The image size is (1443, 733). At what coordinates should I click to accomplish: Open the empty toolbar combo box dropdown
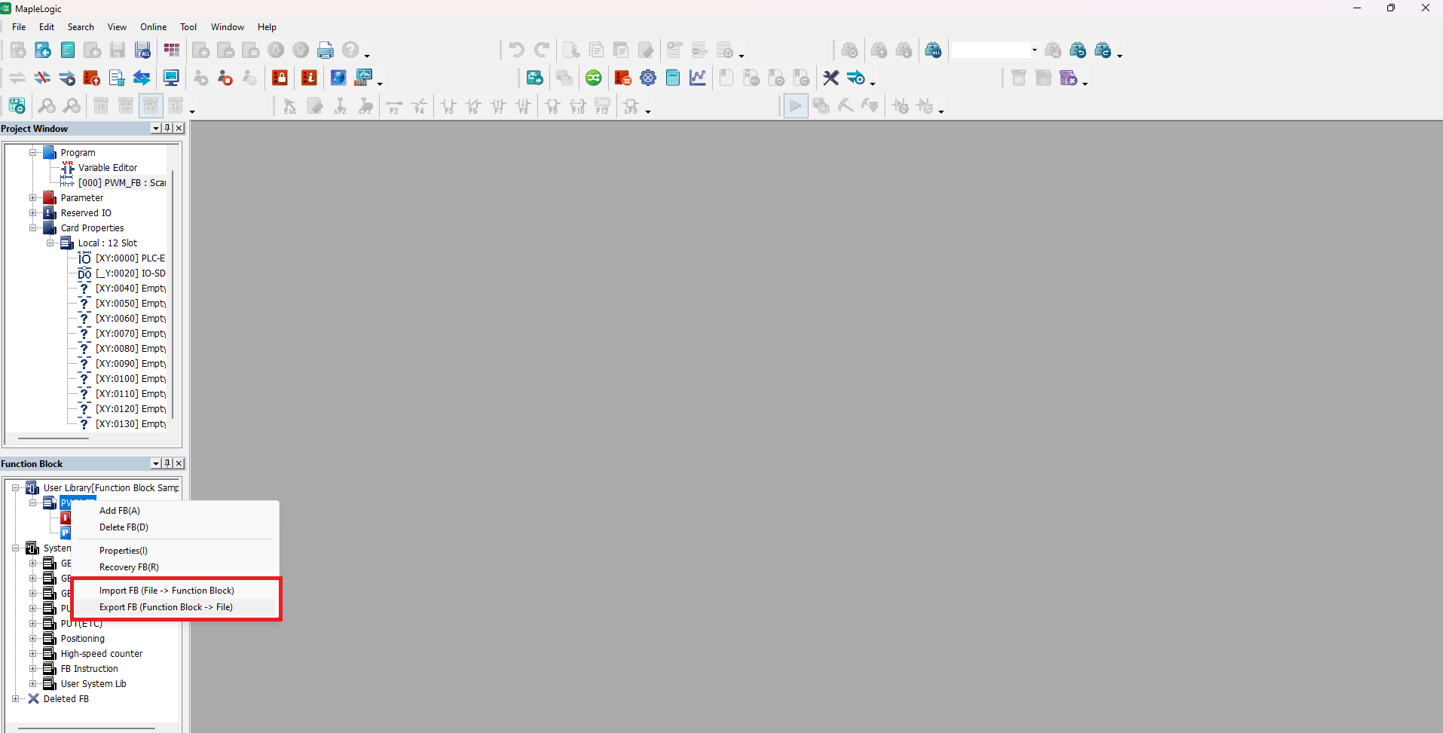1033,50
